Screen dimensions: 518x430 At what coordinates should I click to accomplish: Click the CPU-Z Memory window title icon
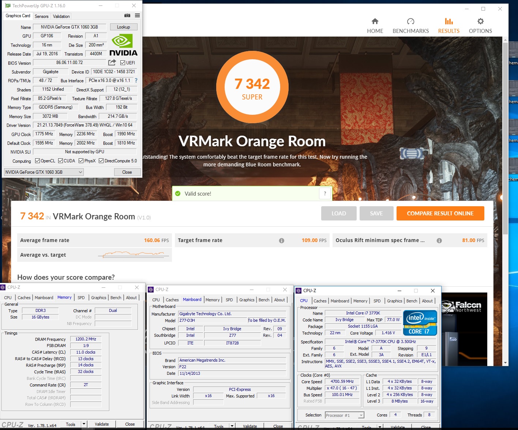(3, 287)
